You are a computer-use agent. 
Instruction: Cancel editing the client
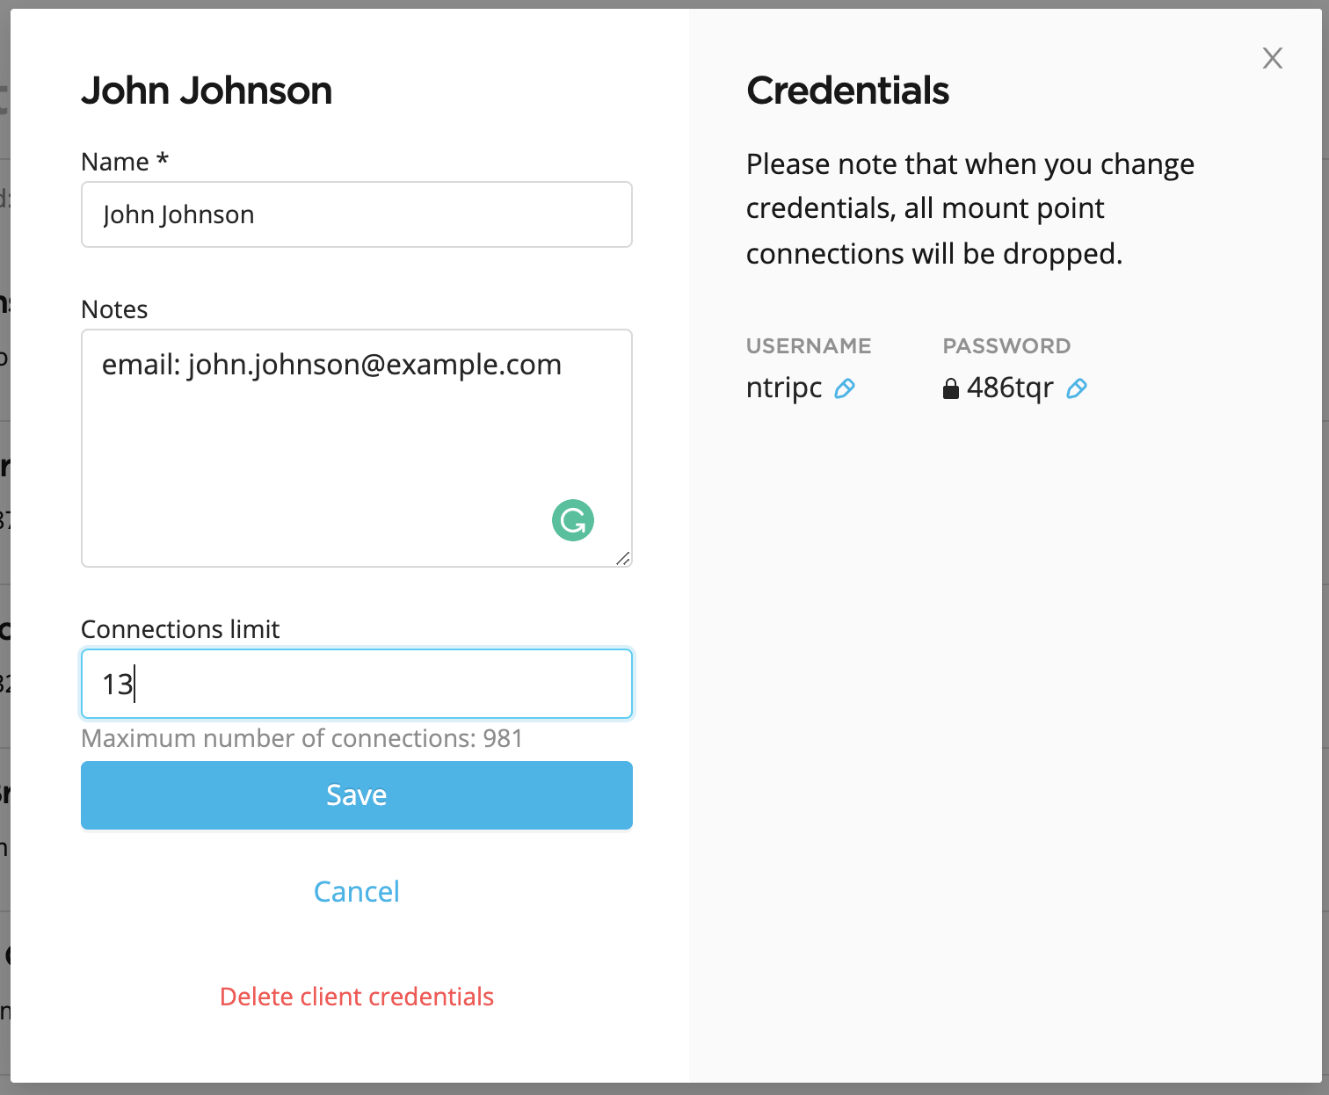click(357, 892)
